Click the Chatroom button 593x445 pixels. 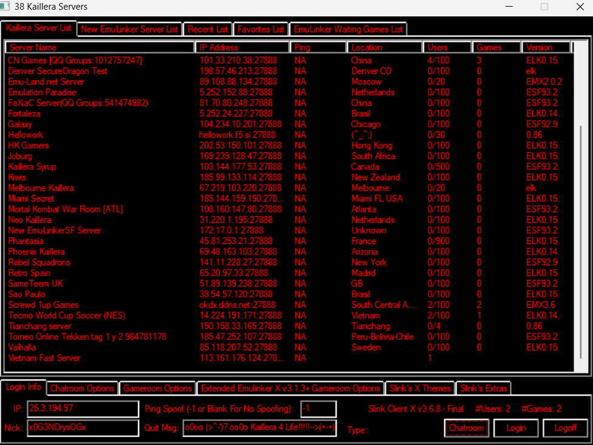click(466, 428)
